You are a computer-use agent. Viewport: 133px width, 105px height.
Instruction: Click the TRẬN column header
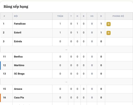click(60, 16)
